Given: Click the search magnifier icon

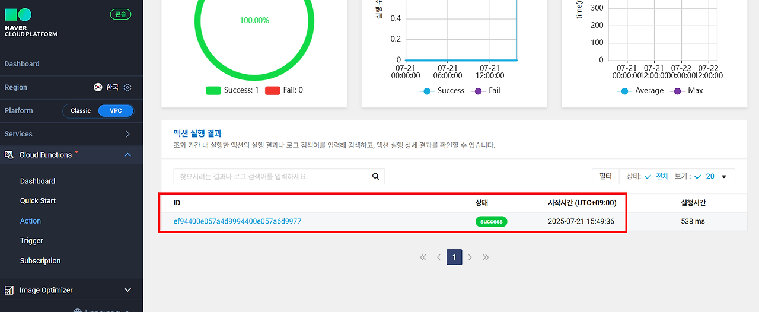Looking at the screenshot, I should (x=375, y=176).
